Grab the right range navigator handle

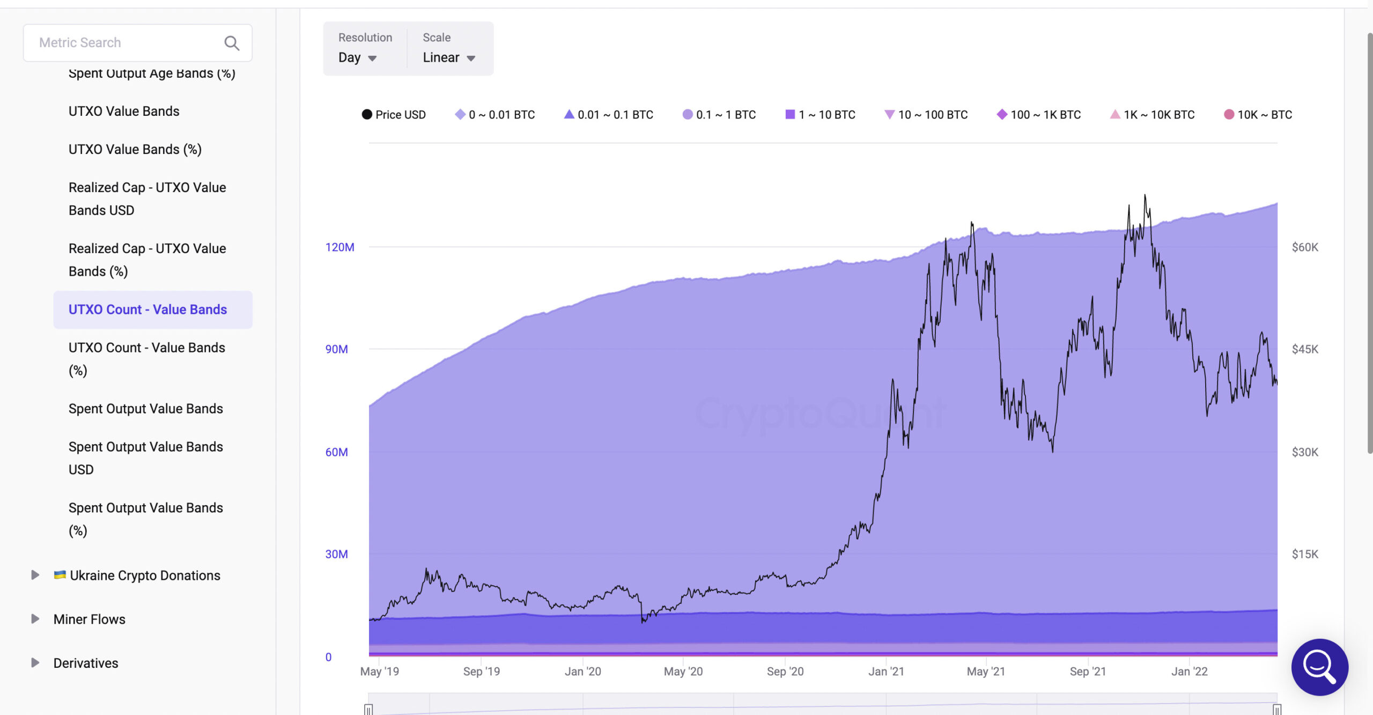tap(1277, 710)
